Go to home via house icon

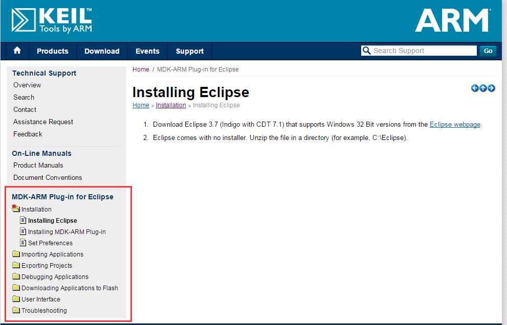click(17, 51)
